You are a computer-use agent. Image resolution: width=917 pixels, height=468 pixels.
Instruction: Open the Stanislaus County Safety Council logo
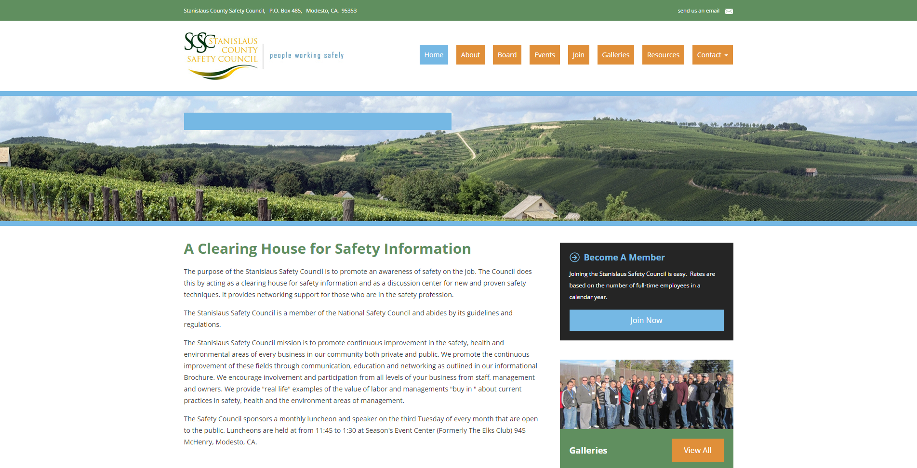point(222,55)
